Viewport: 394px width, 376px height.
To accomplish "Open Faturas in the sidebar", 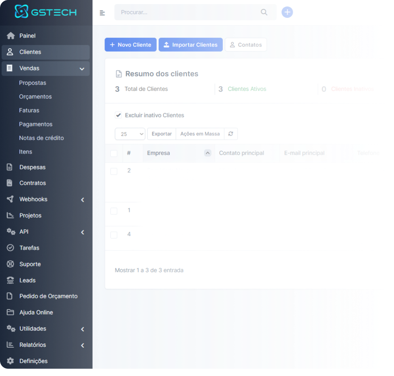I will 29,110.
